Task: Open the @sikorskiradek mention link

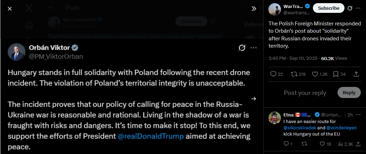Action: (297, 128)
